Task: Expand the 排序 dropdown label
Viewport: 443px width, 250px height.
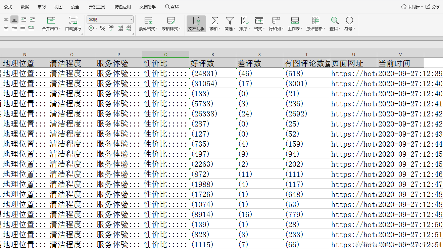Action: tap(245, 29)
